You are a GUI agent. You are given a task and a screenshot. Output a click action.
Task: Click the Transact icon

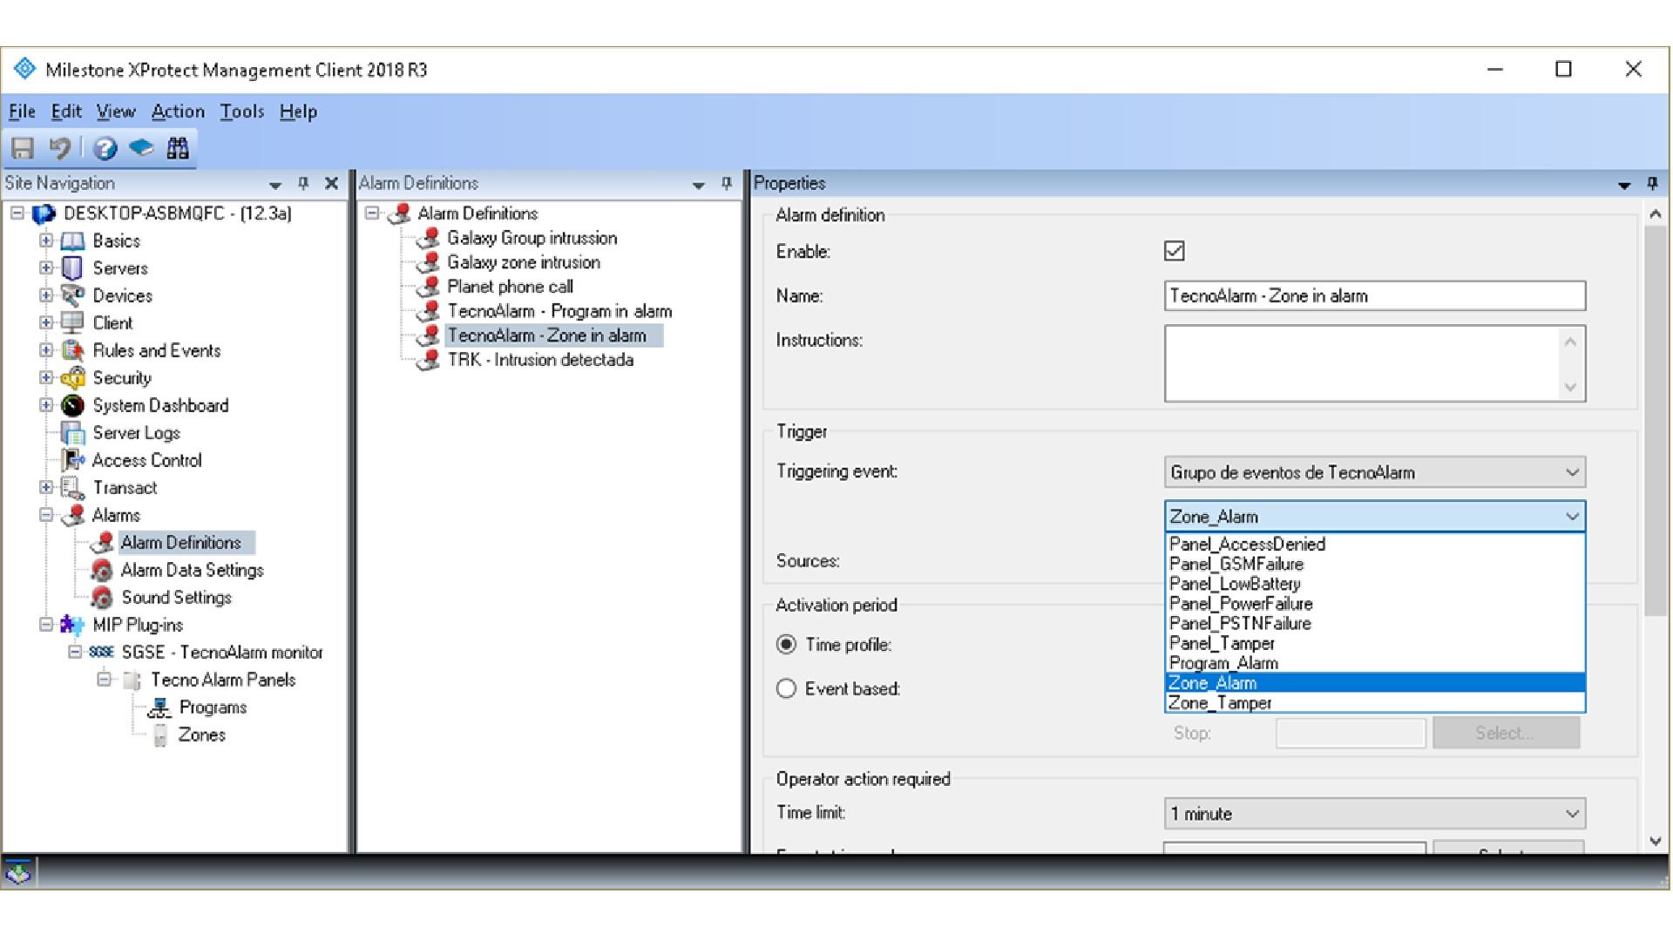pyautogui.click(x=72, y=488)
